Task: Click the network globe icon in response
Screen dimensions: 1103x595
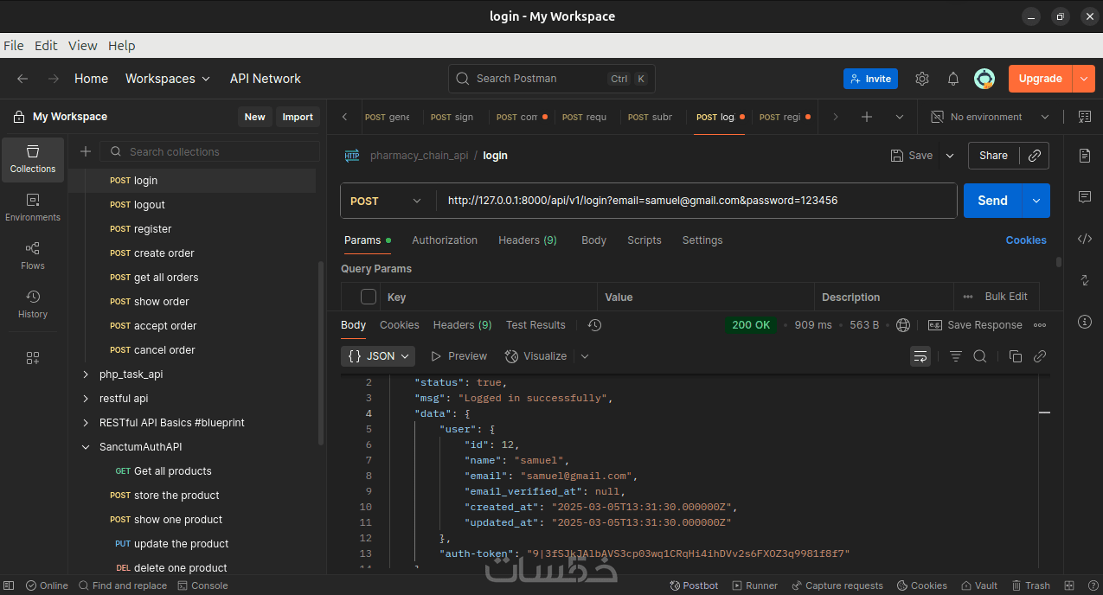Action: [x=903, y=325]
